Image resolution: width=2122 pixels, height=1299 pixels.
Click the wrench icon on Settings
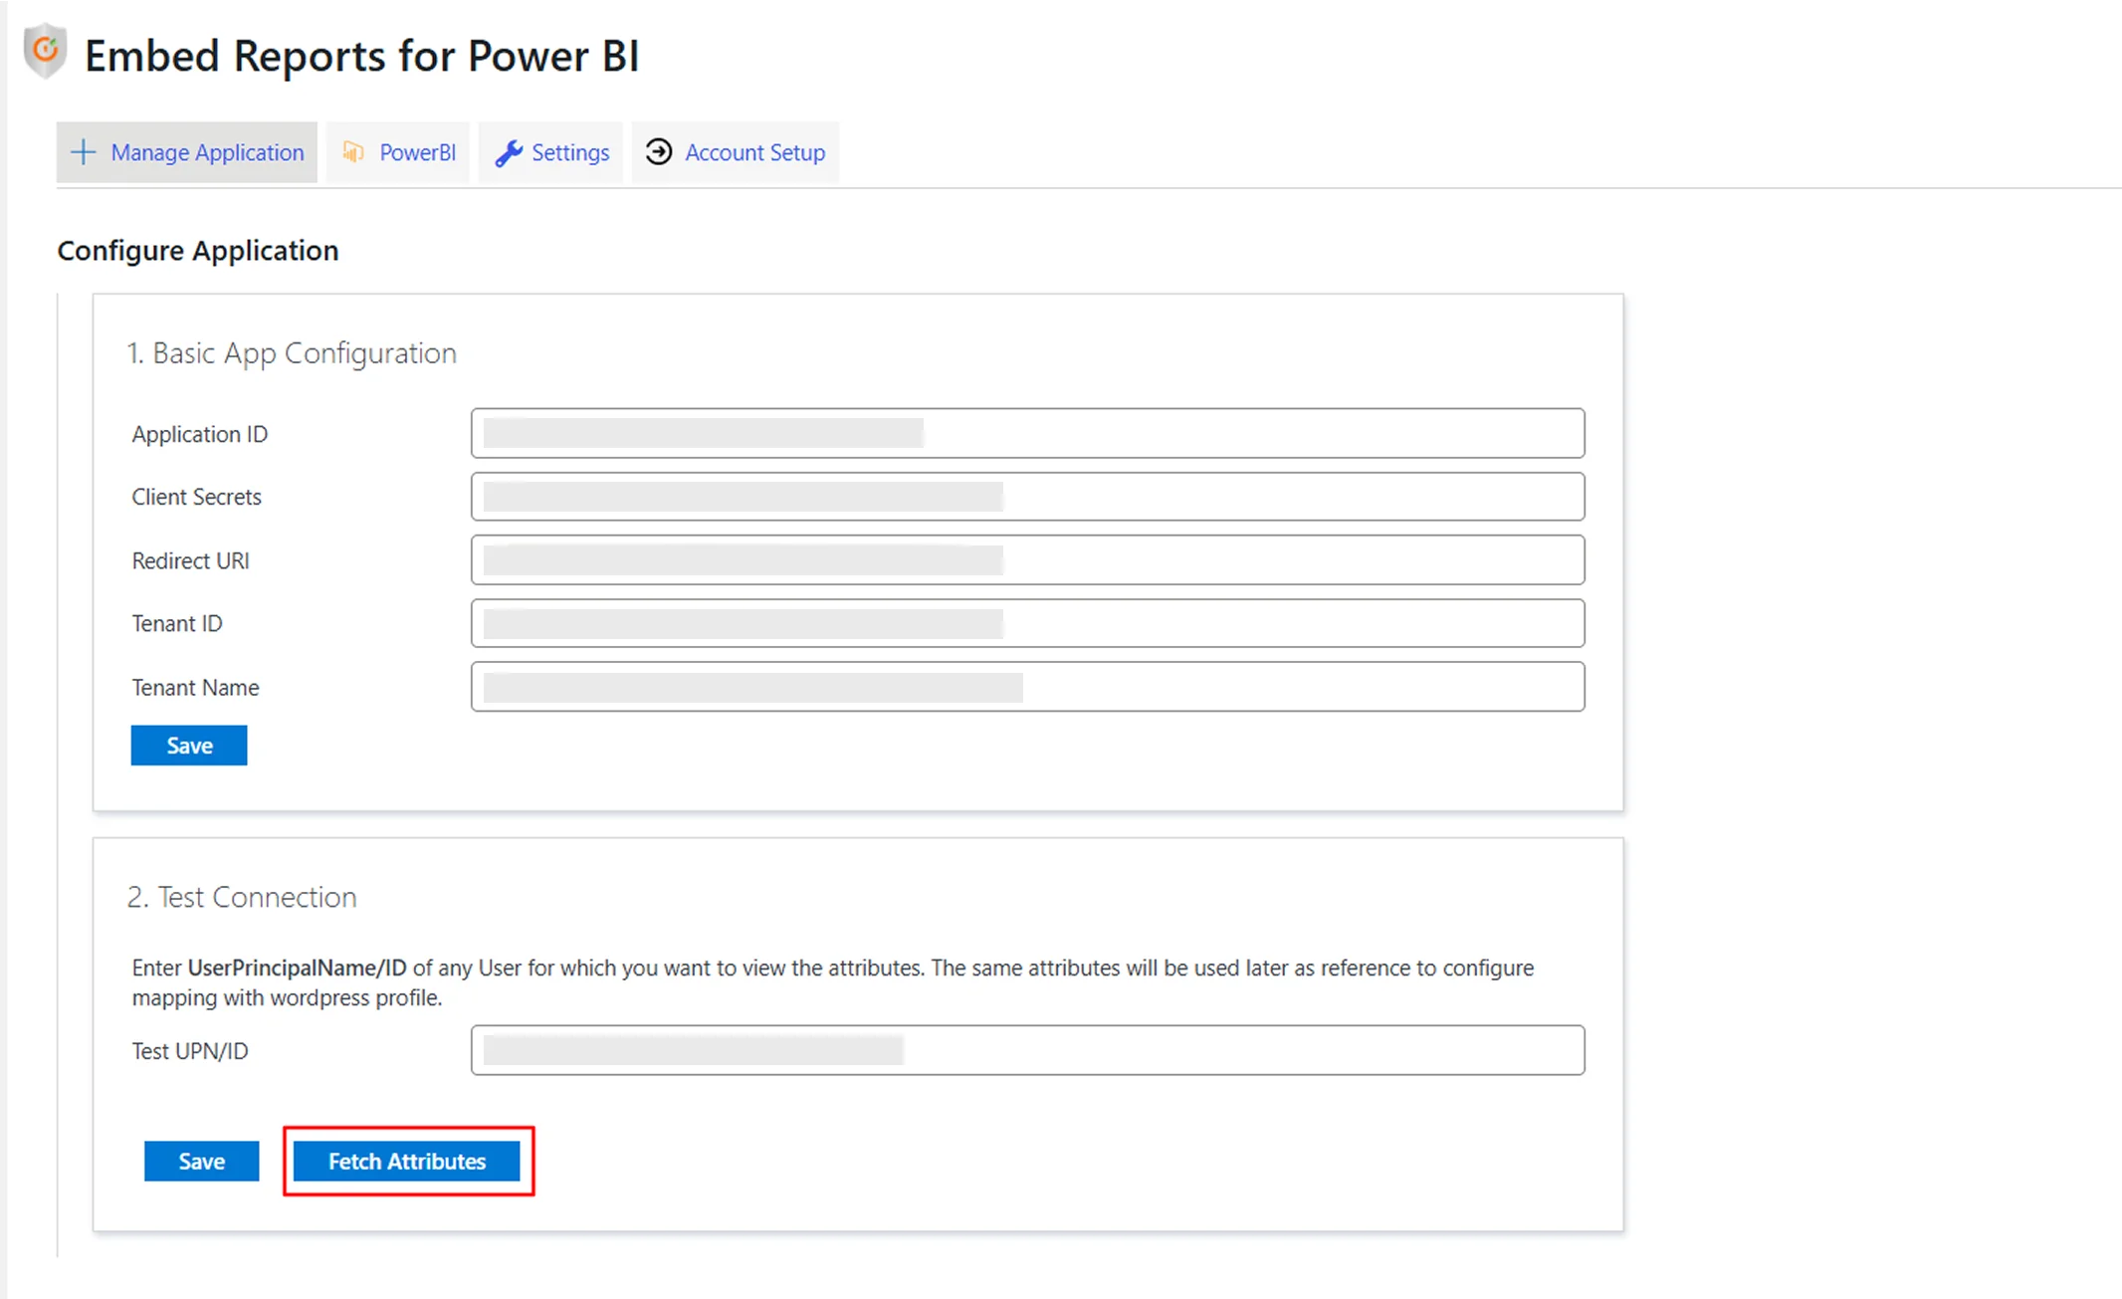[509, 152]
